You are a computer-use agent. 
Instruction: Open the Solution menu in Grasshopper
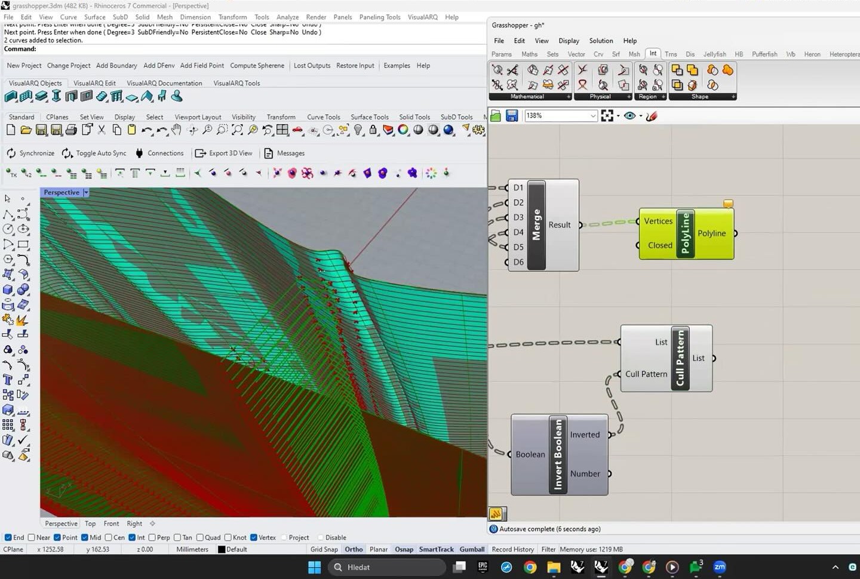[x=601, y=41]
